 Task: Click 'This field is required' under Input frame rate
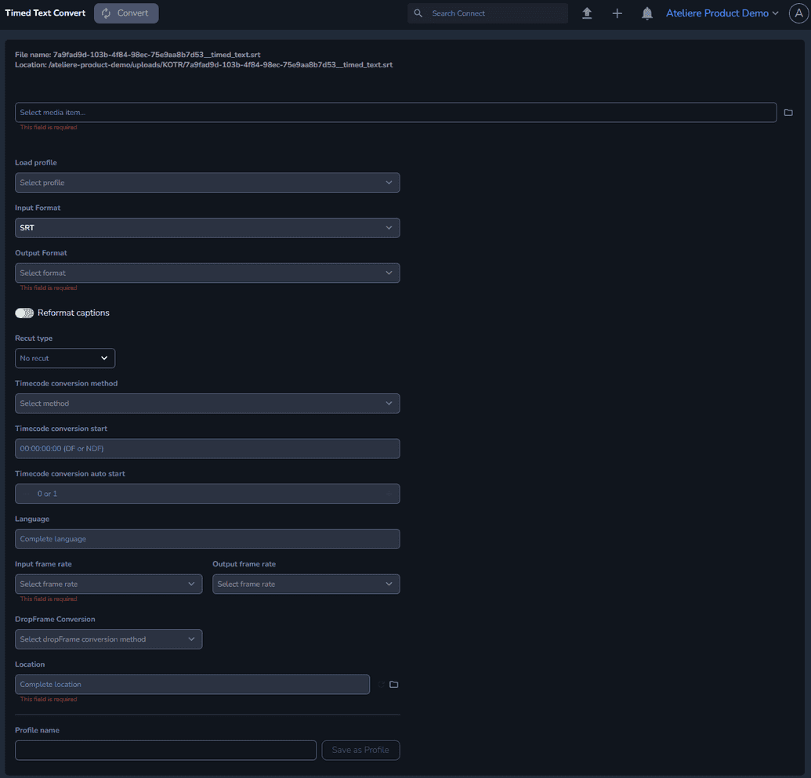point(49,599)
